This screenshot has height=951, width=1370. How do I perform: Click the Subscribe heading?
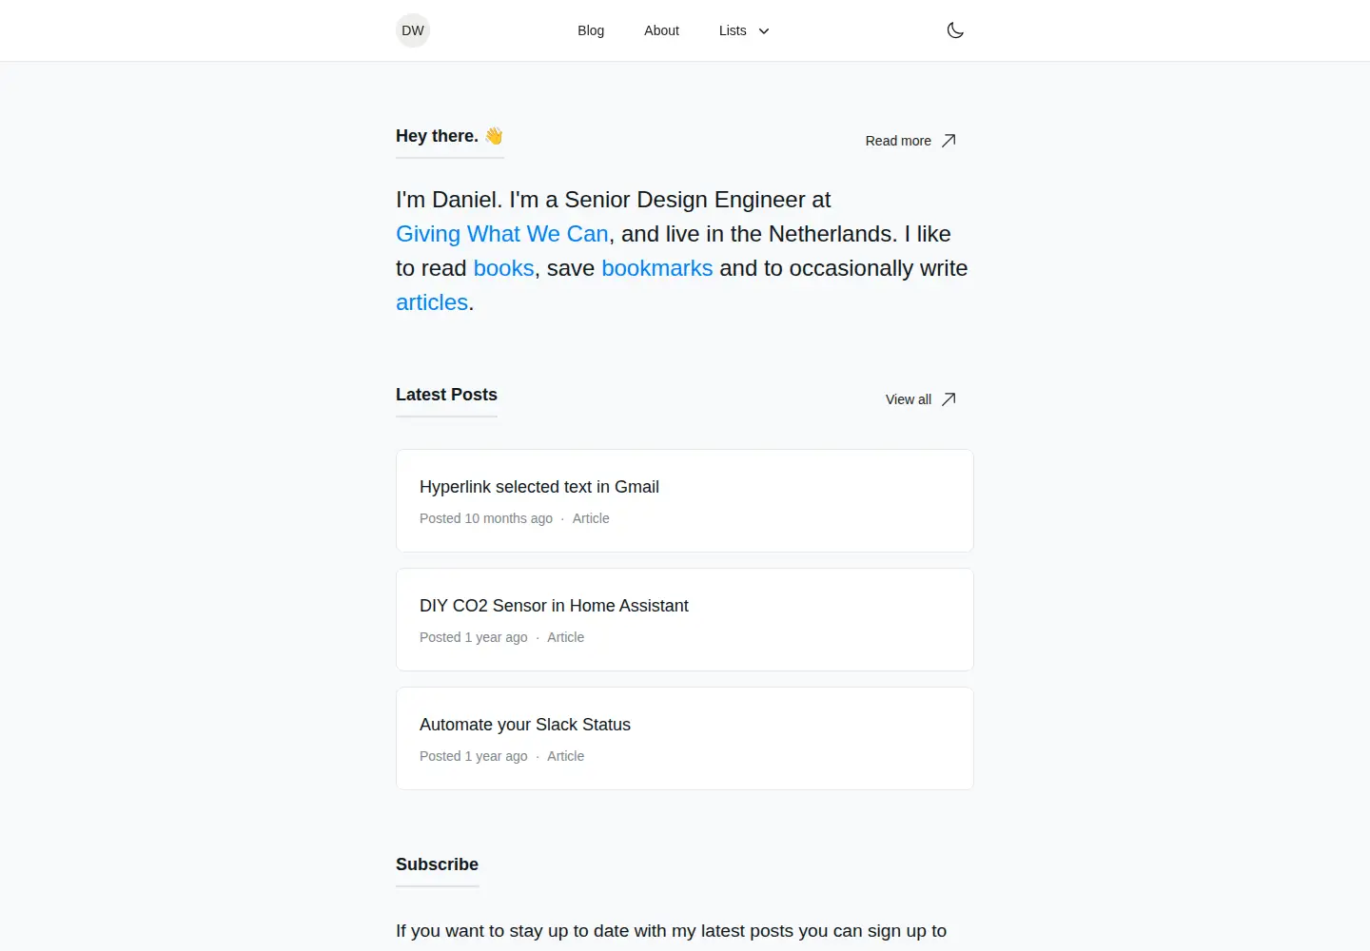click(437, 864)
